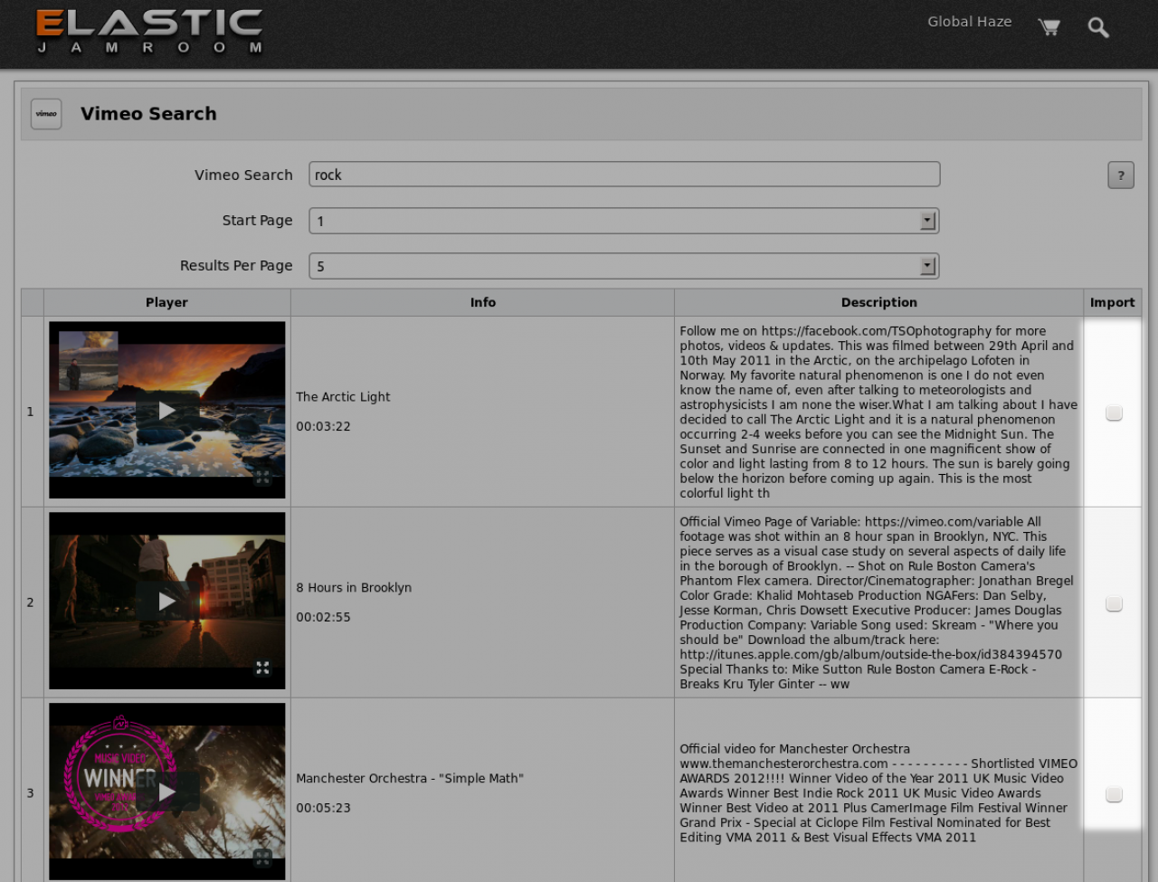Click the Player column header
1158x882 pixels.
(167, 302)
